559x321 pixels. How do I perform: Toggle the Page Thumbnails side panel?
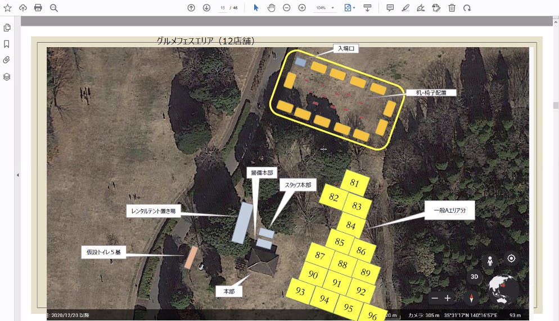point(7,28)
